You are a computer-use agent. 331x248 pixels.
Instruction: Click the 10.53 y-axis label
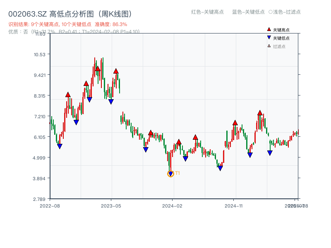pyautogui.click(x=40, y=55)
